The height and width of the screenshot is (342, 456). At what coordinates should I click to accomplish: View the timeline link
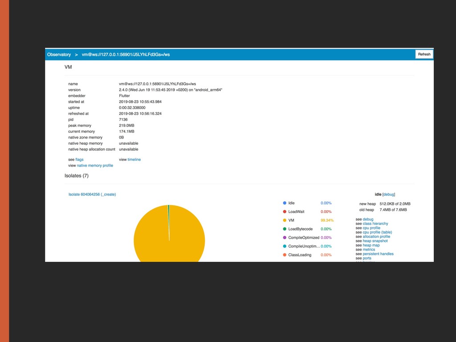[x=134, y=160]
